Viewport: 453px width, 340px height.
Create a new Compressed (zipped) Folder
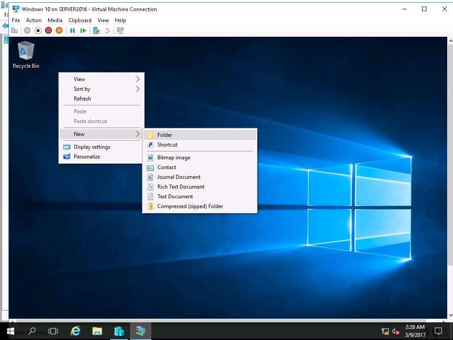tap(200, 206)
